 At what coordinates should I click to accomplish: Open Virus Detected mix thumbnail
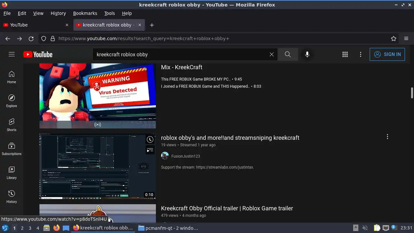point(98,96)
